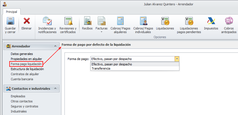
Task: Open the Forma de pago dropdown arrow
Action: point(177,59)
